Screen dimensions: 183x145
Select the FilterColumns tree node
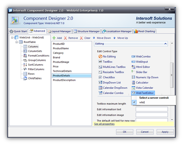pos(36,69)
